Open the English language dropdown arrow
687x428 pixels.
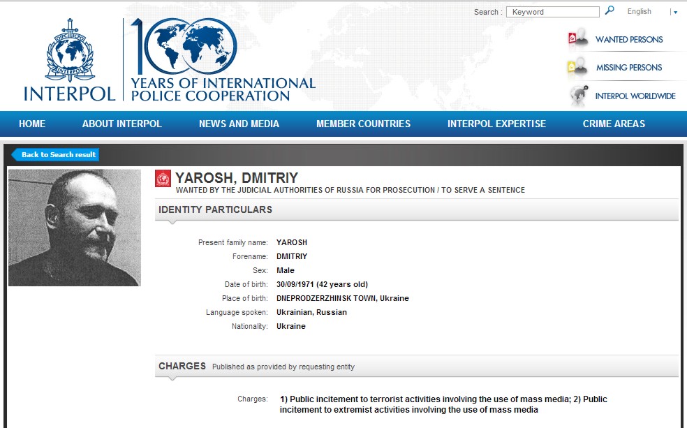tap(675, 12)
